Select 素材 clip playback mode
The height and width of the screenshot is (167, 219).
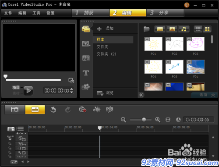(x=16, y=93)
